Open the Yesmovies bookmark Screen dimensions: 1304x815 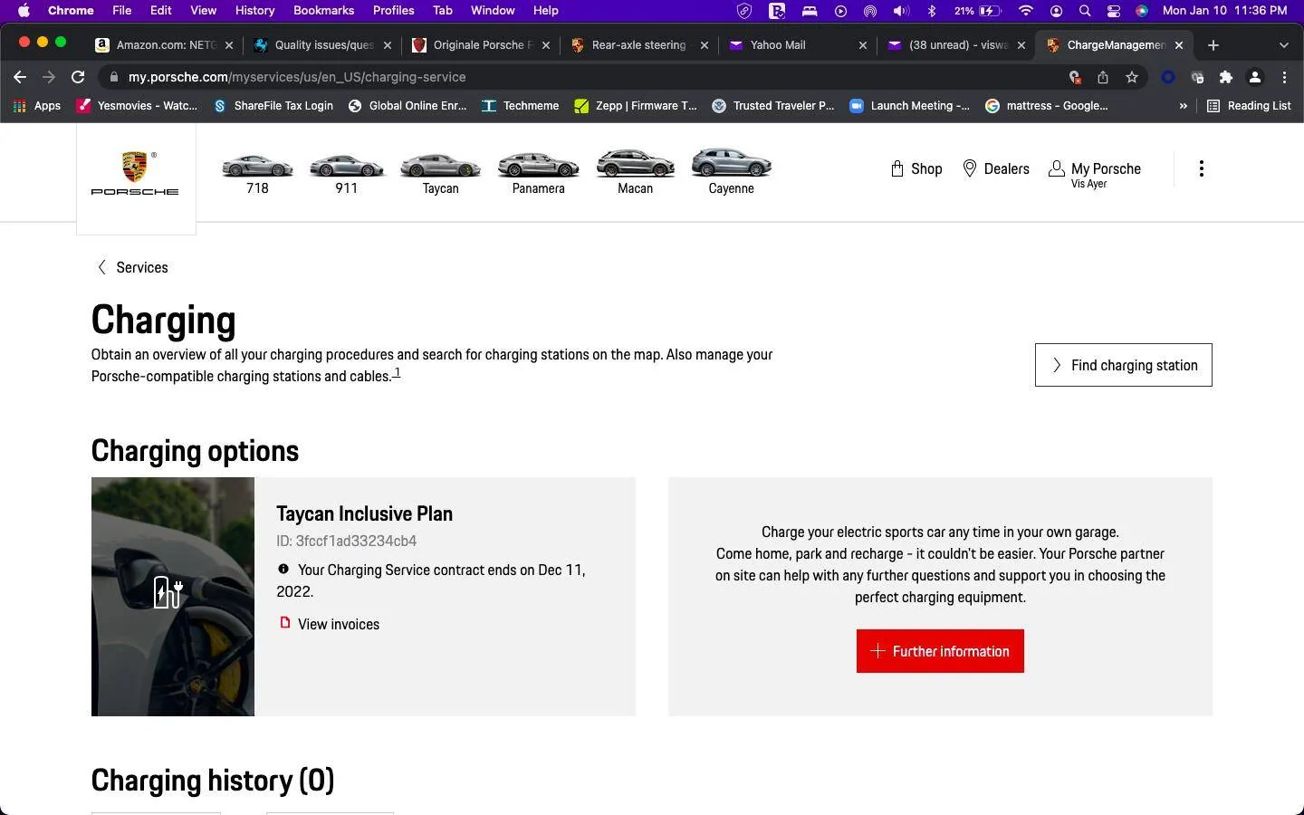138,105
